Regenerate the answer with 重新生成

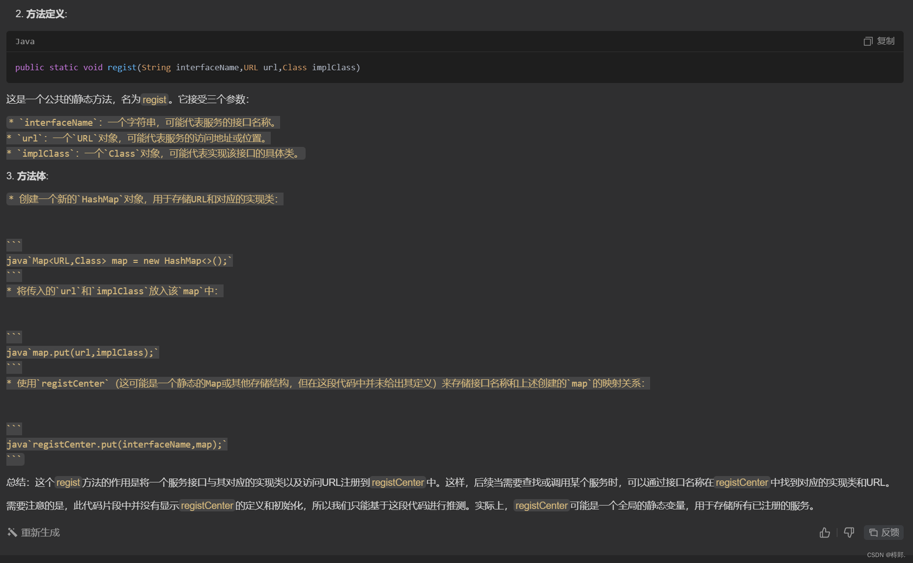click(x=33, y=533)
